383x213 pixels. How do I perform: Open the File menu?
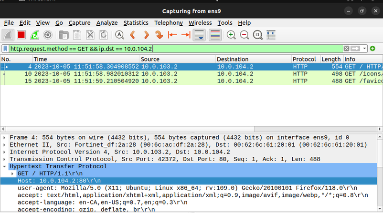(x=9, y=23)
